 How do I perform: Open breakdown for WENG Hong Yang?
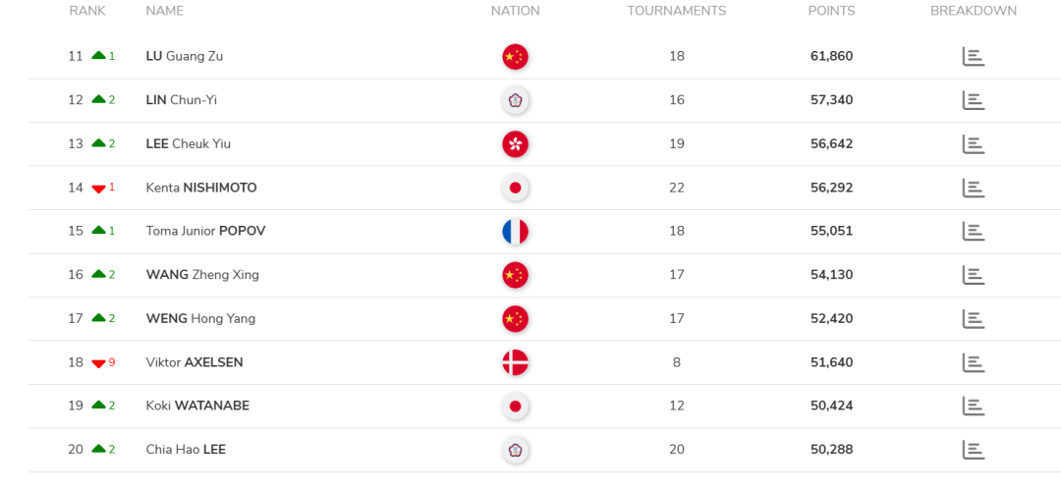pyautogui.click(x=973, y=318)
